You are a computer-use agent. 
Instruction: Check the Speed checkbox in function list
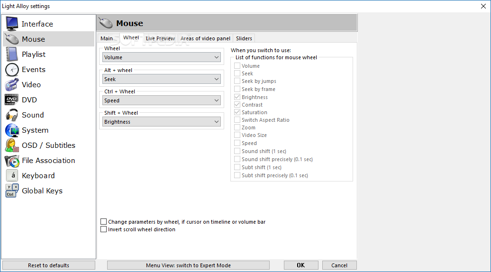[237, 143]
